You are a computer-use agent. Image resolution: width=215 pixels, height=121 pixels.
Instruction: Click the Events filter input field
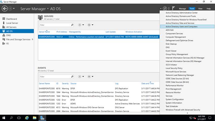click(x=55, y=76)
